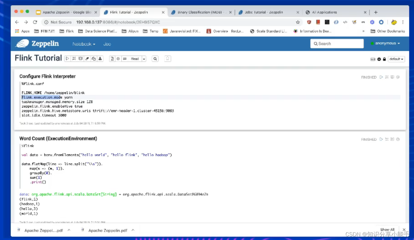Hide output of the Word Count paragraph
414x240 pixels.
(392, 139)
